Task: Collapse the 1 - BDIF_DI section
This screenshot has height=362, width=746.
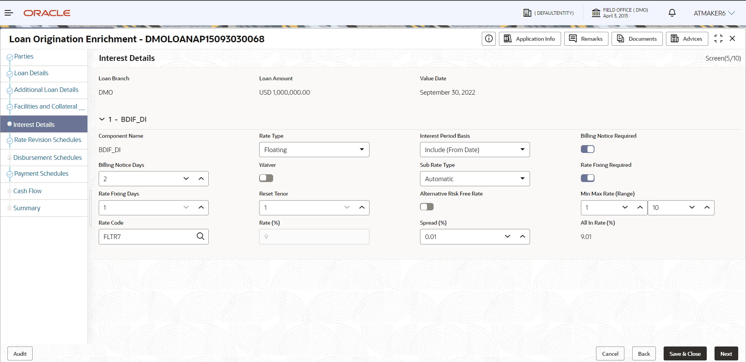Action: pos(102,119)
